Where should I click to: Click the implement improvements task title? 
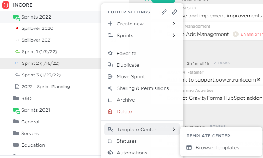(223, 16)
